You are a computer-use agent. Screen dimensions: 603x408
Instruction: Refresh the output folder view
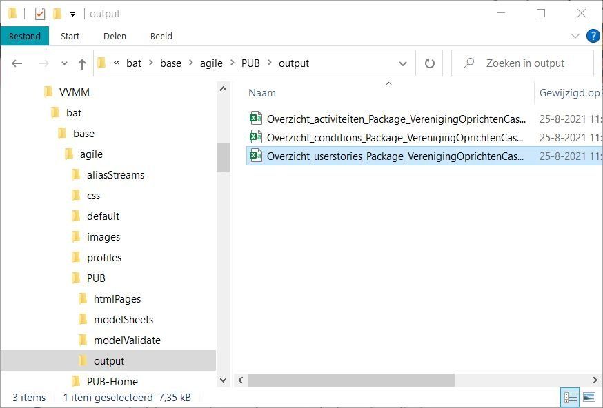point(429,63)
